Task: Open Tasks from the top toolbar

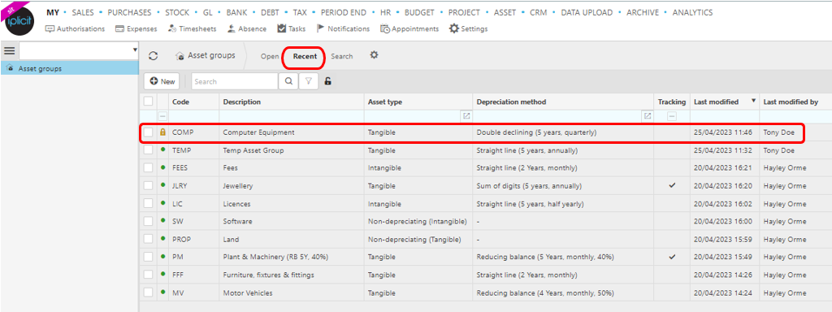Action: coord(292,28)
